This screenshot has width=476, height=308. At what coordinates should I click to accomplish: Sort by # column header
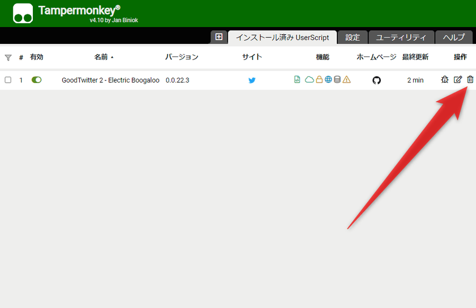point(21,57)
